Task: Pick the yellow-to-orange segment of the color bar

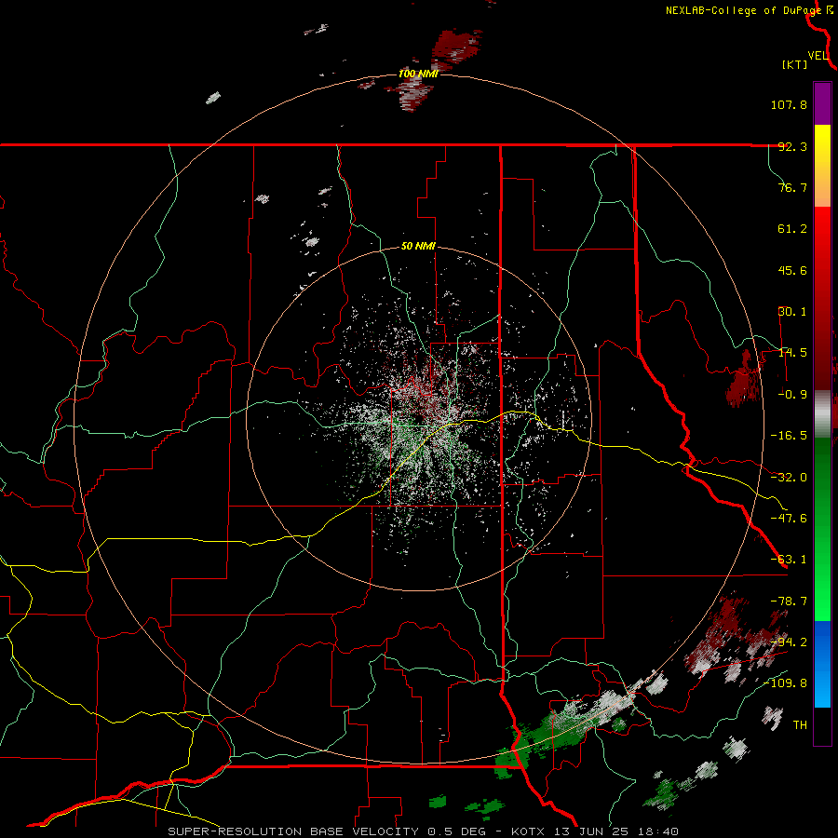Action: click(822, 166)
